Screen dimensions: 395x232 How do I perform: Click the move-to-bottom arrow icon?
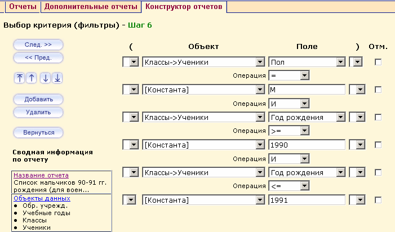(x=57, y=78)
